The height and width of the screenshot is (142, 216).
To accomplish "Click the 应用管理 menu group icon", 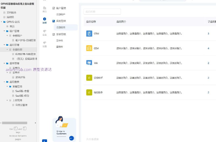I will [54, 21].
